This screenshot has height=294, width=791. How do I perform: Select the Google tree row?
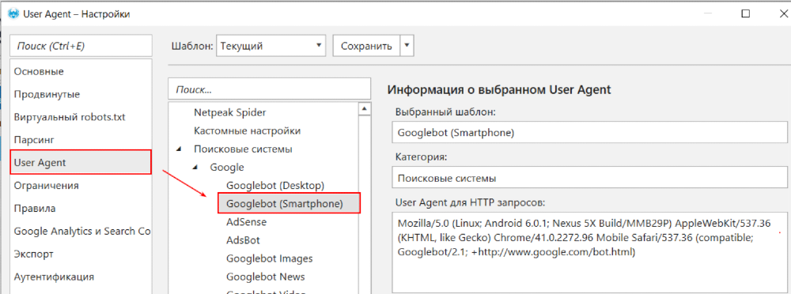[227, 168]
